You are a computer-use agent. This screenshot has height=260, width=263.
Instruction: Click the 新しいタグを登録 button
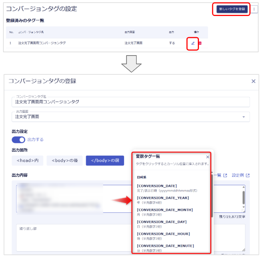232,9
